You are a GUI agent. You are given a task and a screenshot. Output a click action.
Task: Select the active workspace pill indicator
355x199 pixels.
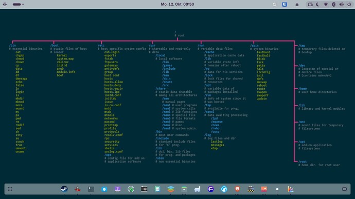pos(17,4)
